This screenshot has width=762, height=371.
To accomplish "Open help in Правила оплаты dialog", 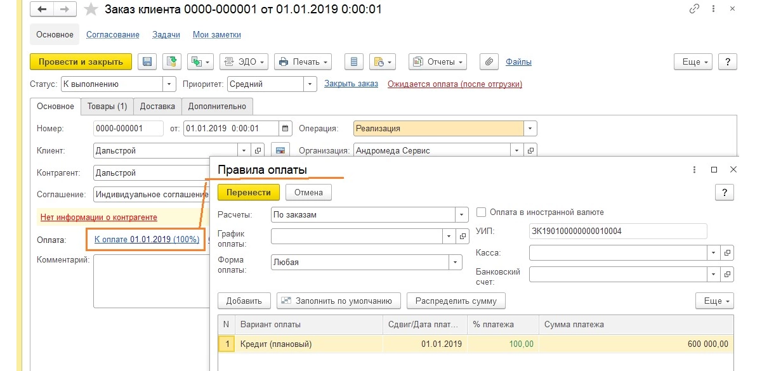I will (724, 193).
